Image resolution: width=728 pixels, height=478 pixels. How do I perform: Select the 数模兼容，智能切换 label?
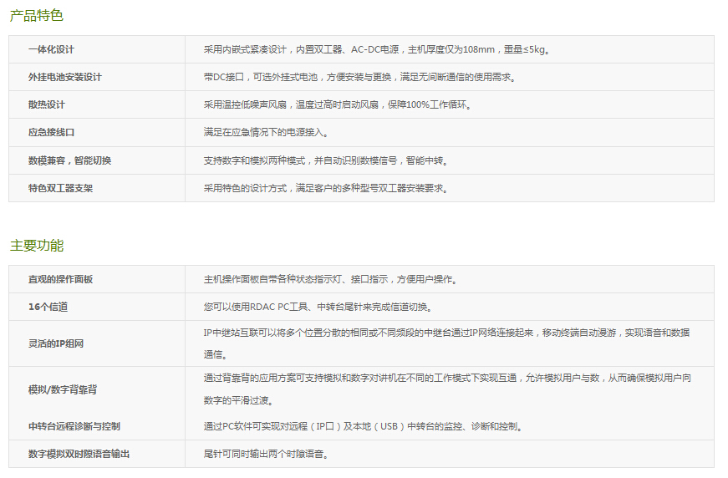click(69, 160)
